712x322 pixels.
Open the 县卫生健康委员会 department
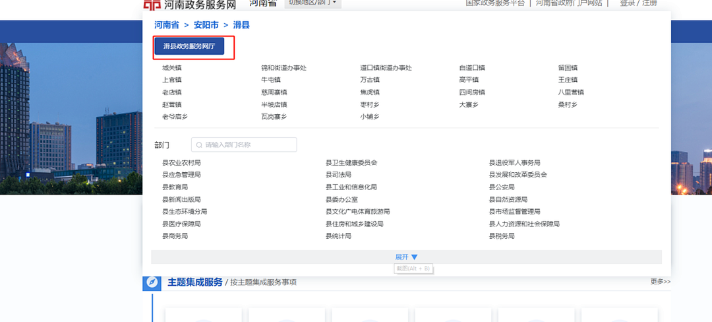pyautogui.click(x=351, y=163)
